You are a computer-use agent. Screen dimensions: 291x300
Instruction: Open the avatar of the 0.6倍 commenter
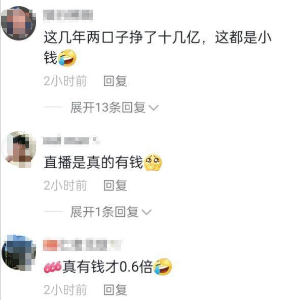point(19,253)
